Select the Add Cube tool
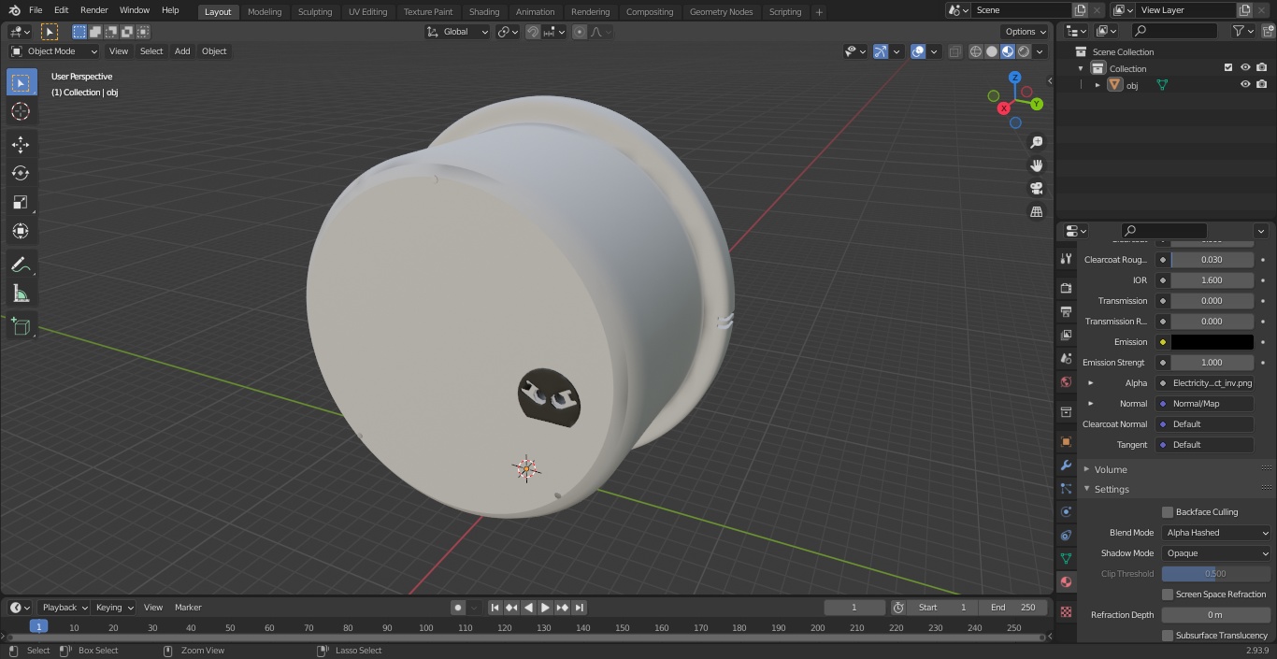Screen dimensions: 1277x659 pyautogui.click(x=21, y=326)
